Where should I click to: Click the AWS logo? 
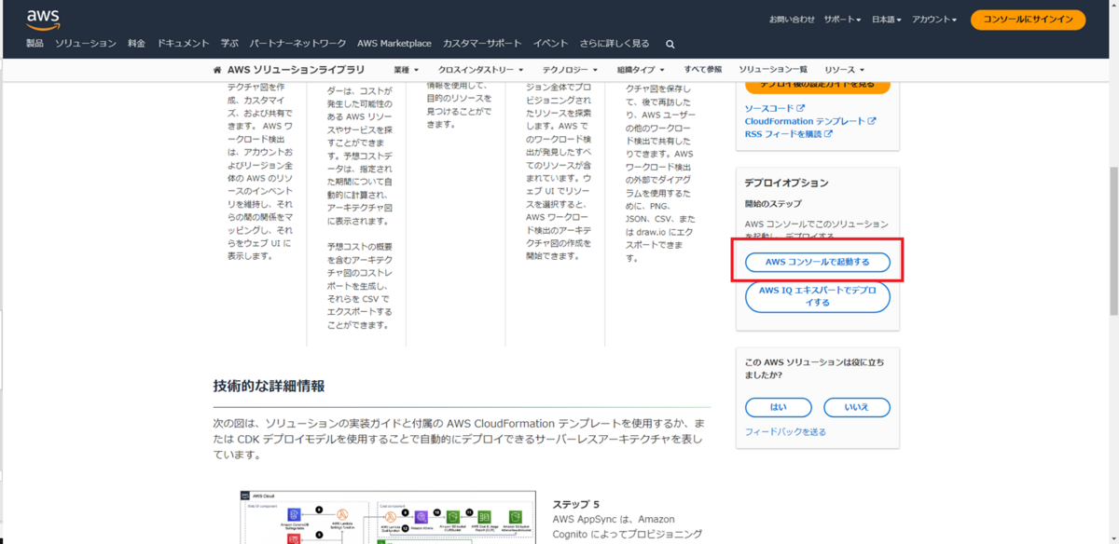pos(43,19)
